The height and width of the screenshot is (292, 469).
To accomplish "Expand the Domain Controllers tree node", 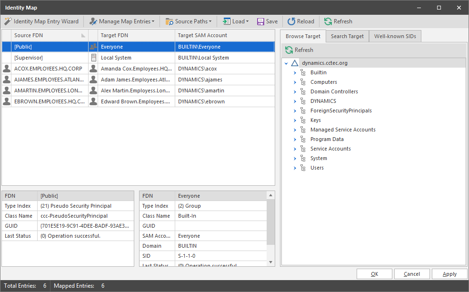I will point(295,91).
